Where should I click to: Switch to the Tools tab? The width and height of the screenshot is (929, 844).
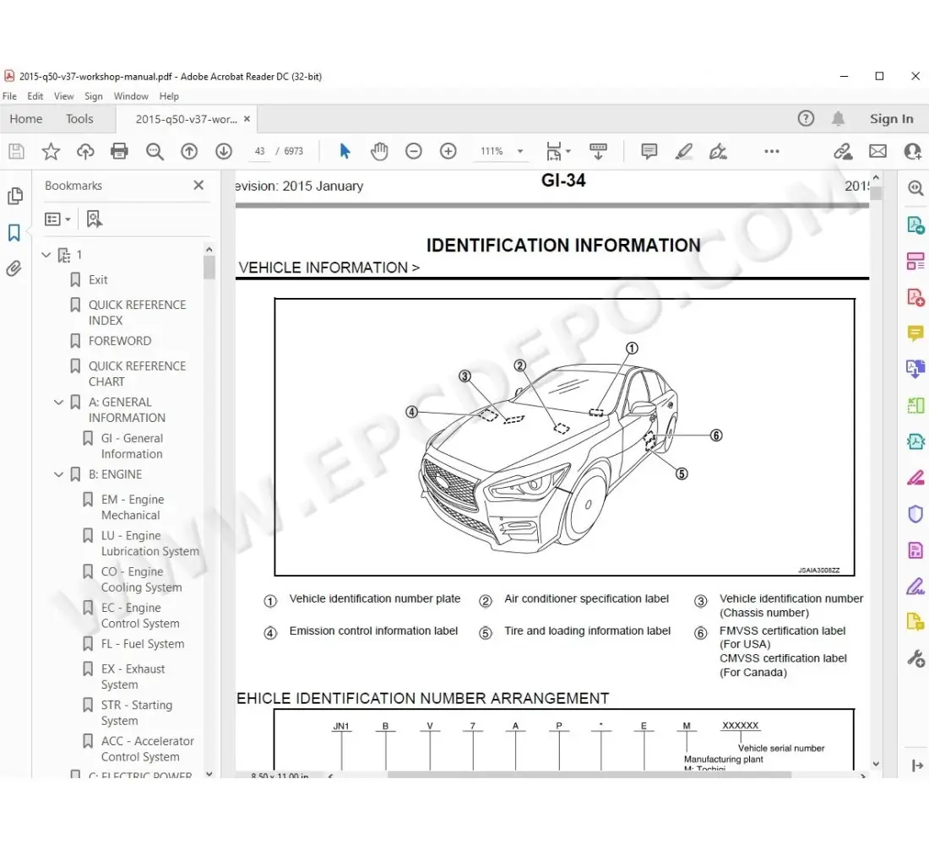pyautogui.click(x=79, y=118)
